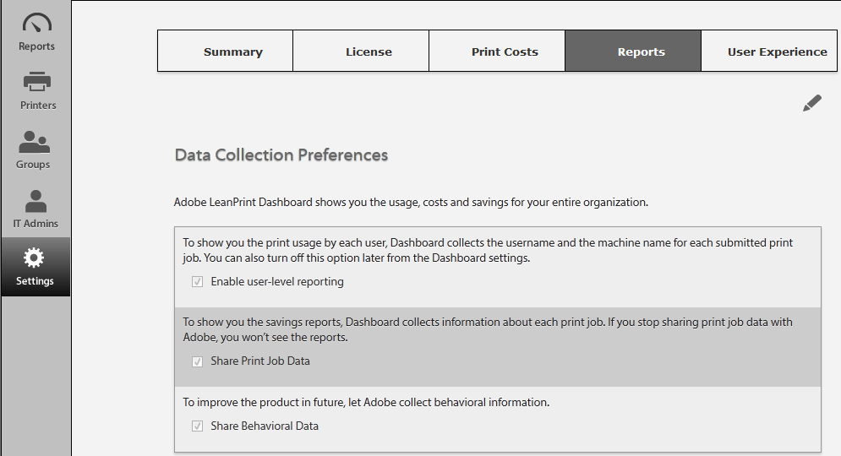Click the Data Collection Preferences heading
The height and width of the screenshot is (456, 841).
point(281,155)
